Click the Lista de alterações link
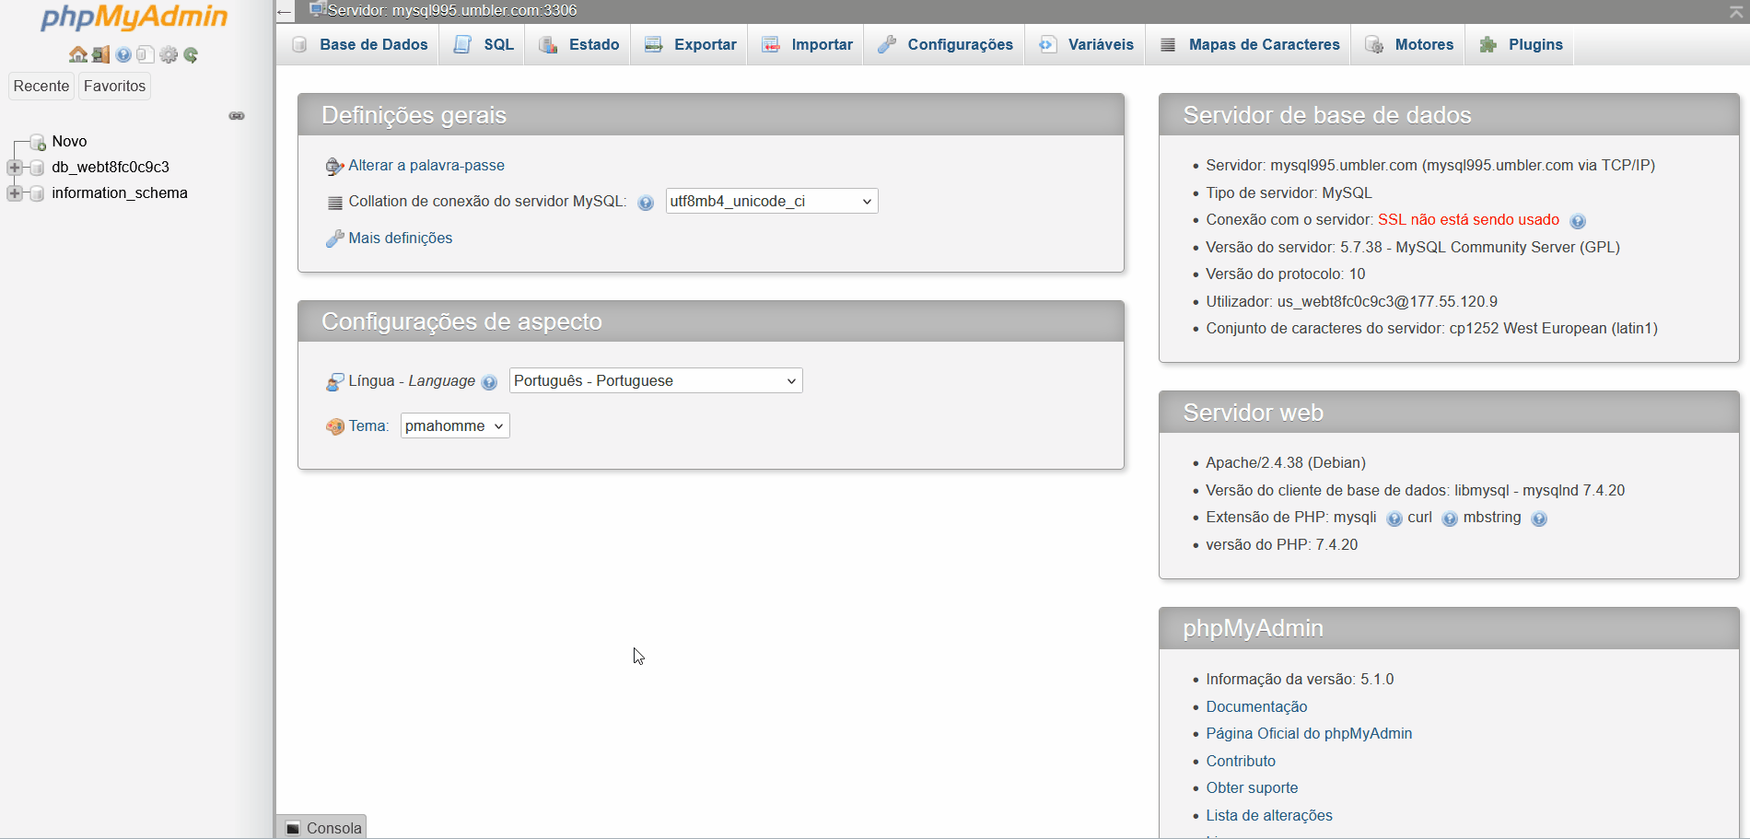 (1269, 816)
